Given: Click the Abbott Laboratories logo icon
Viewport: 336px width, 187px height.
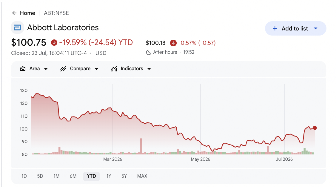Looking at the screenshot, I should pyautogui.click(x=17, y=27).
